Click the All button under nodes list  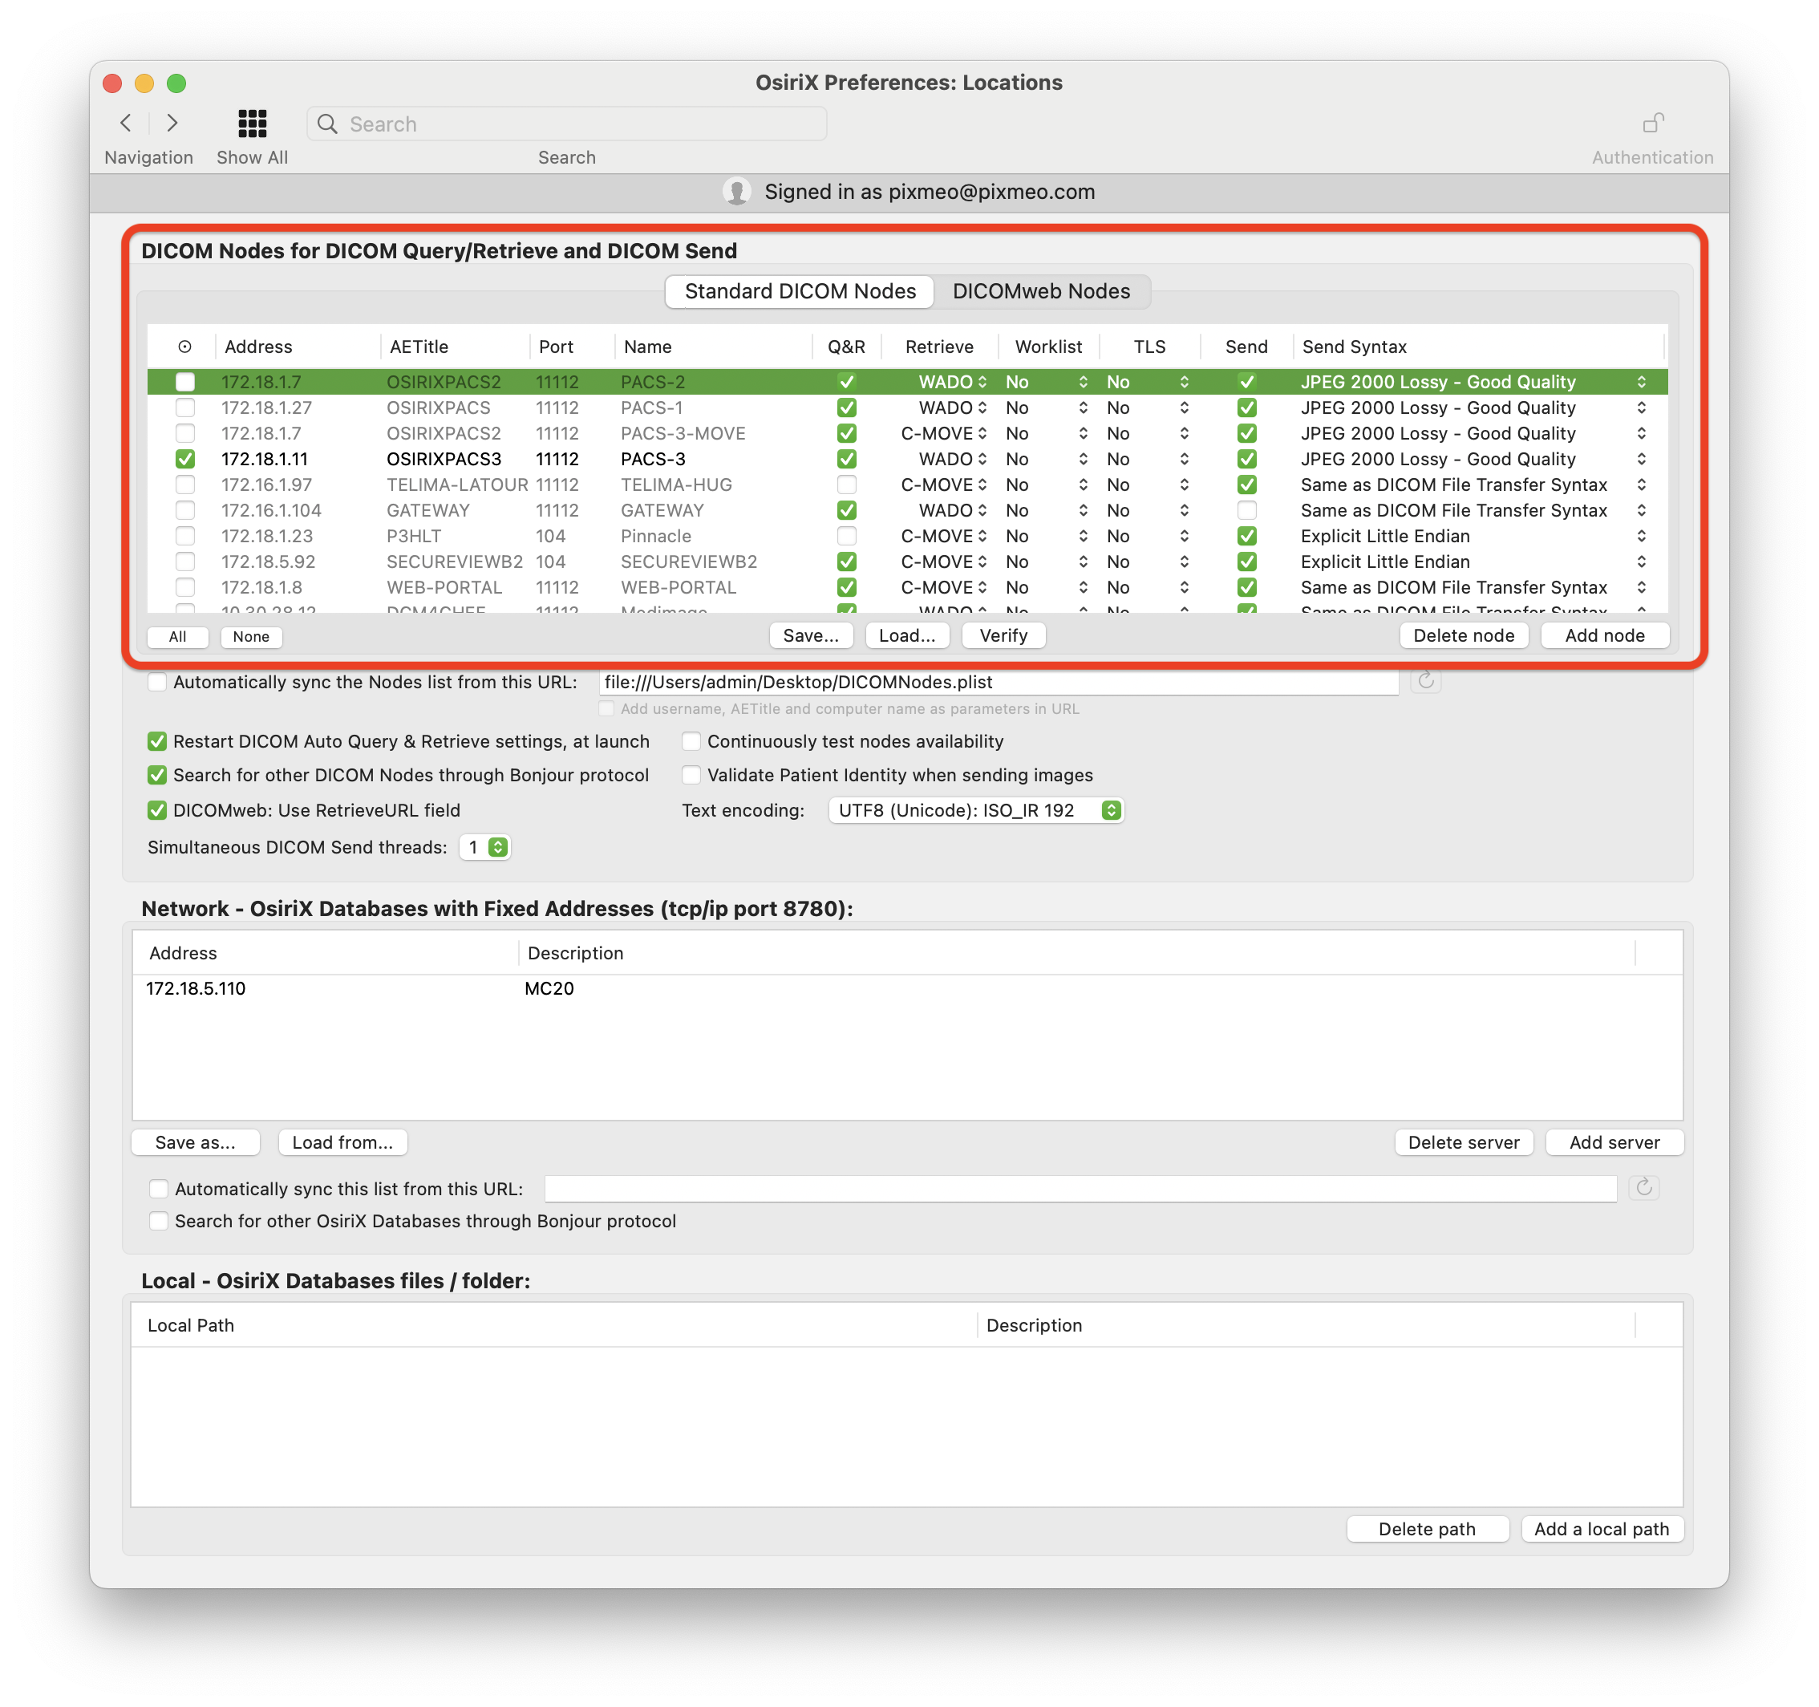[x=177, y=637]
